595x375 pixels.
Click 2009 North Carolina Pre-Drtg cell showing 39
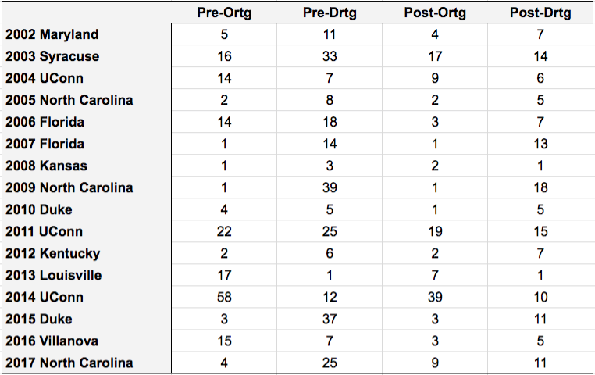(x=330, y=187)
